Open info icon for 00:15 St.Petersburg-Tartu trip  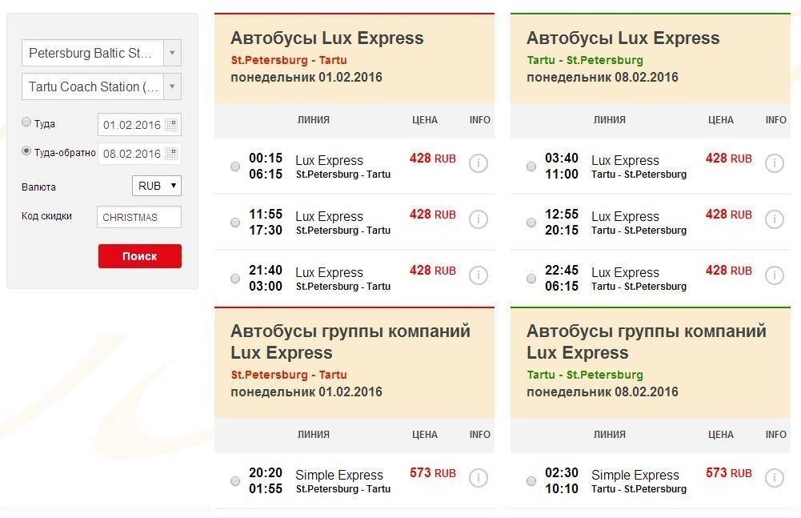478,163
